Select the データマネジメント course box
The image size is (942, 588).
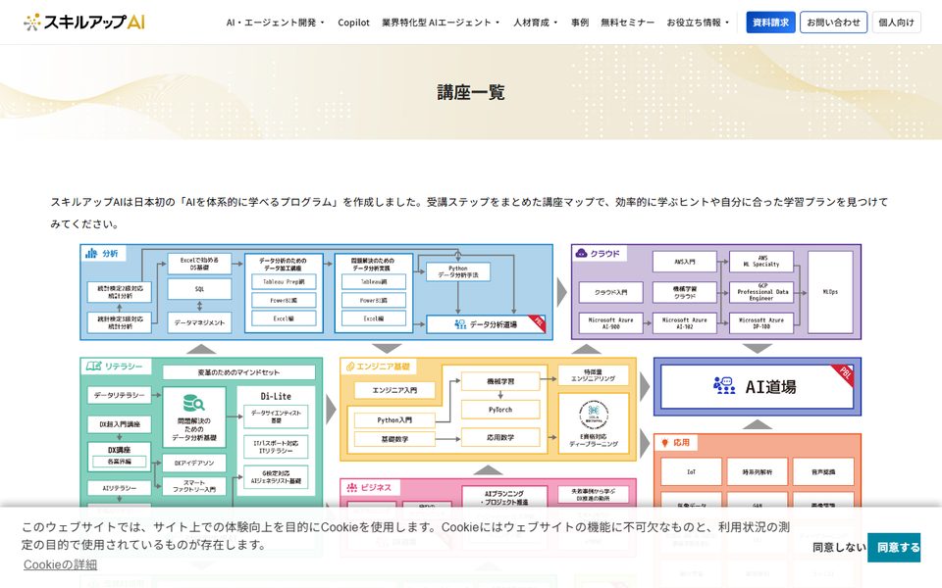[x=199, y=322]
